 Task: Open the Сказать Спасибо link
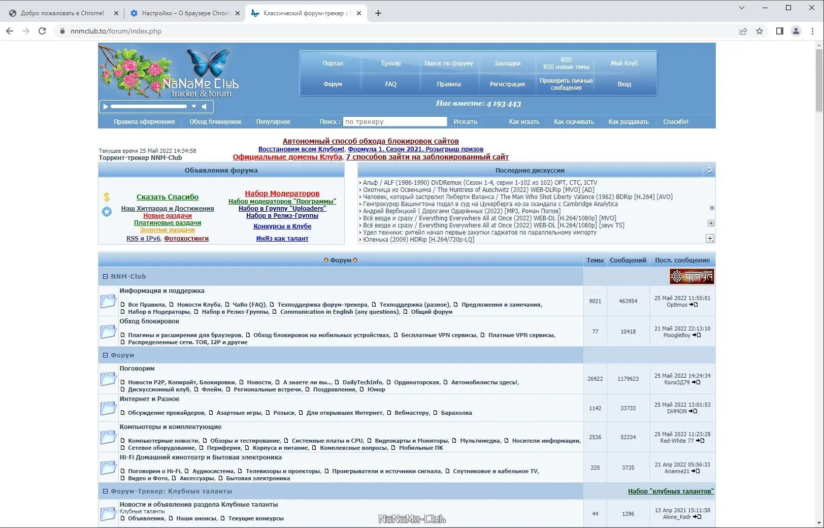pyautogui.click(x=168, y=197)
